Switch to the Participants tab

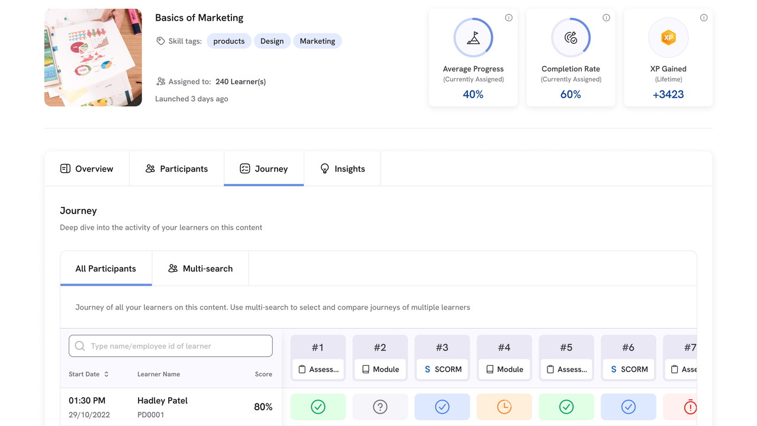click(x=176, y=169)
